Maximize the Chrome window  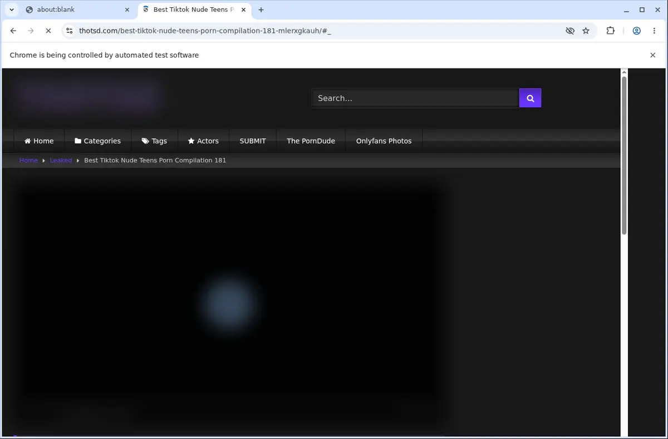coord(642,9)
